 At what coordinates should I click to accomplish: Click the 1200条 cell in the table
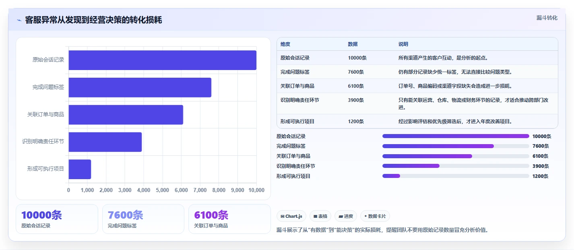click(x=356, y=122)
